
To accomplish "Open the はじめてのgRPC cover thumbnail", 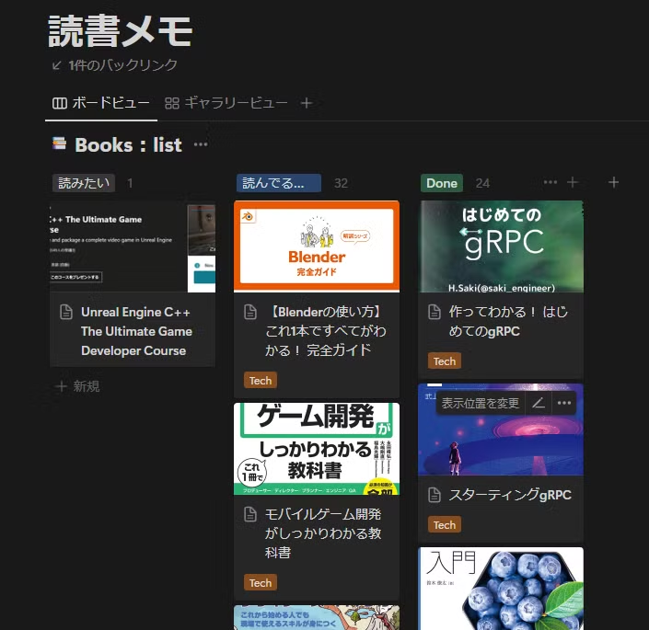I will pyautogui.click(x=501, y=246).
